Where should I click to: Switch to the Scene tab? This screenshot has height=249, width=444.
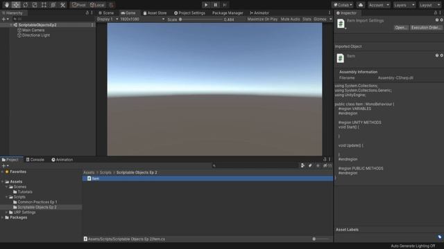106,13
